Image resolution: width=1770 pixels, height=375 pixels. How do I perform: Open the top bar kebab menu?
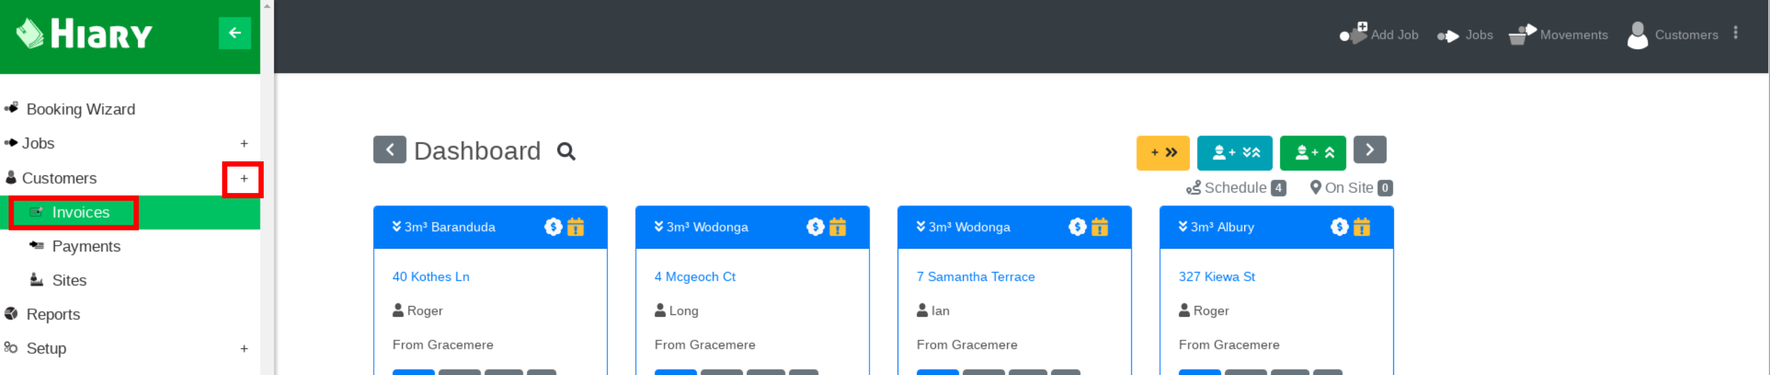(1736, 33)
